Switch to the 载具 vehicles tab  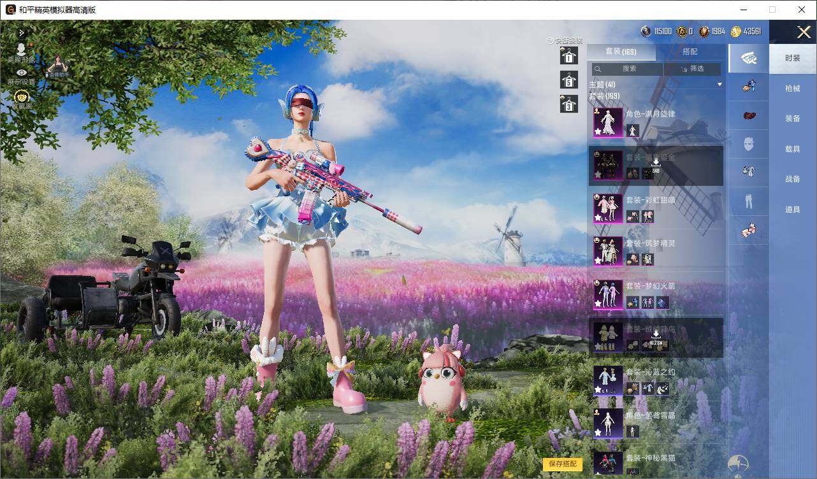[x=793, y=149]
